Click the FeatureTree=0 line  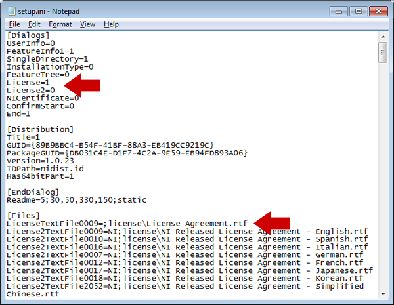tap(38, 75)
